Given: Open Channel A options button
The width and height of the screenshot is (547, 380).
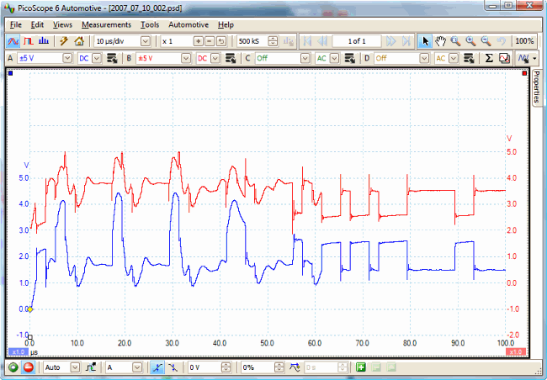Looking at the screenshot, I should 112,58.
